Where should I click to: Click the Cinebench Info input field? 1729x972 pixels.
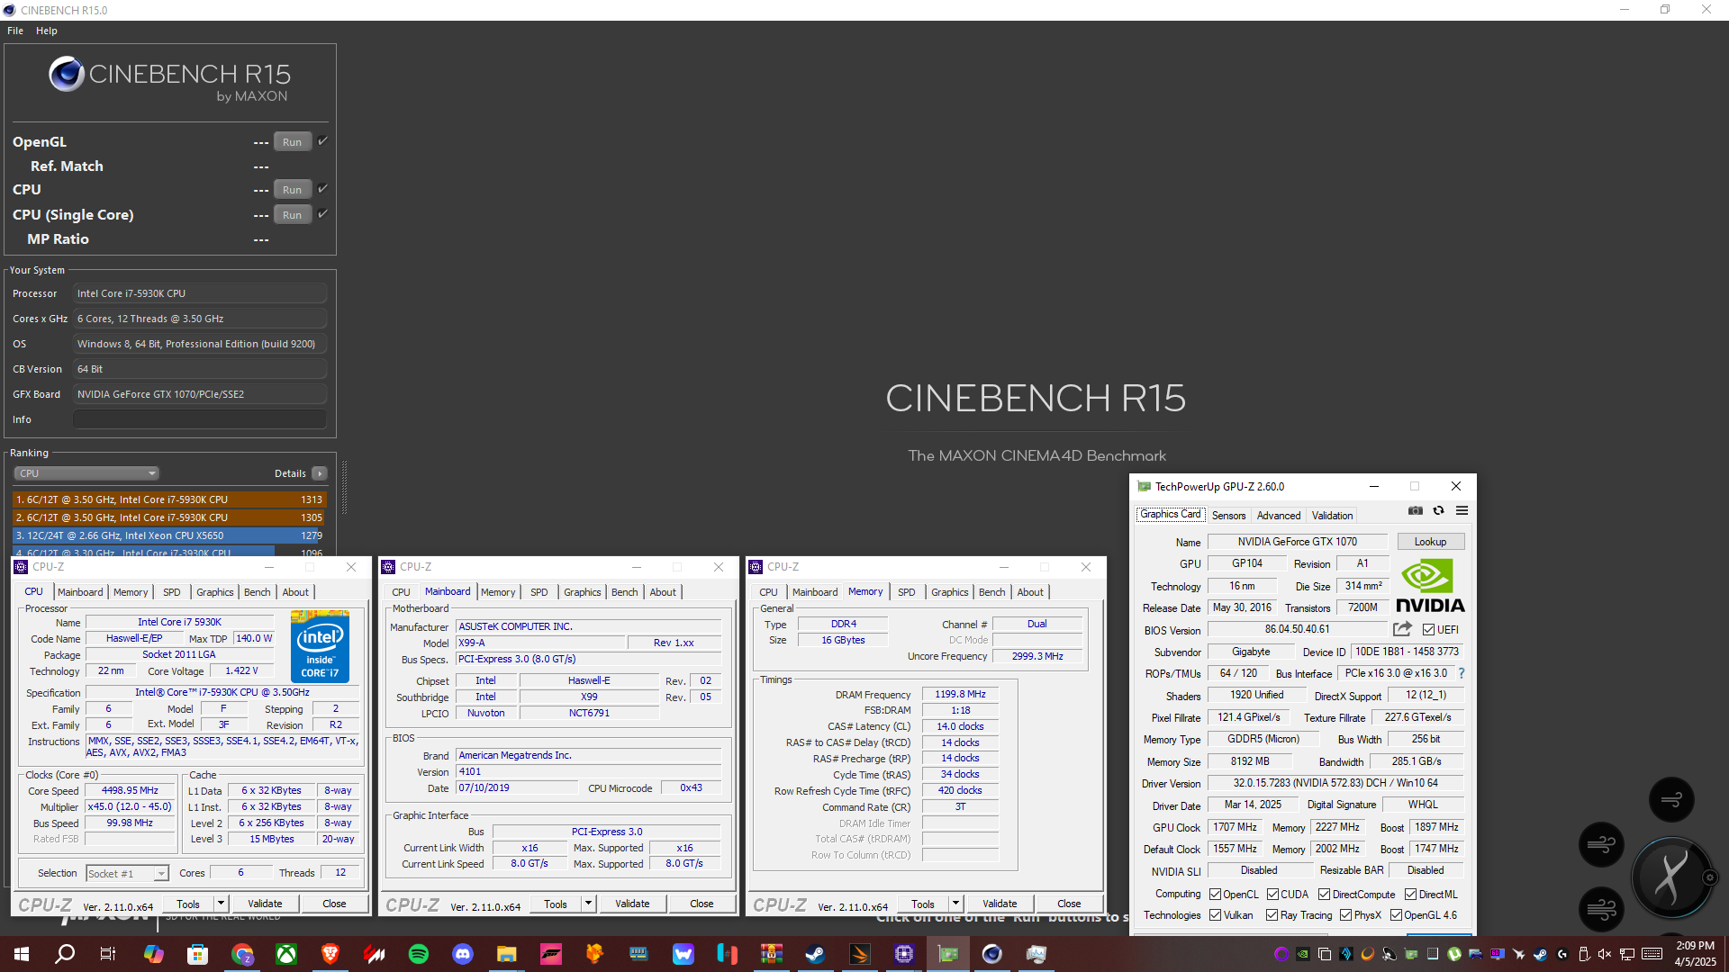200,419
